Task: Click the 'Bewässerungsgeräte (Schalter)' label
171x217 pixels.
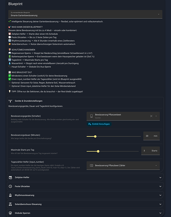Action: (26, 116)
